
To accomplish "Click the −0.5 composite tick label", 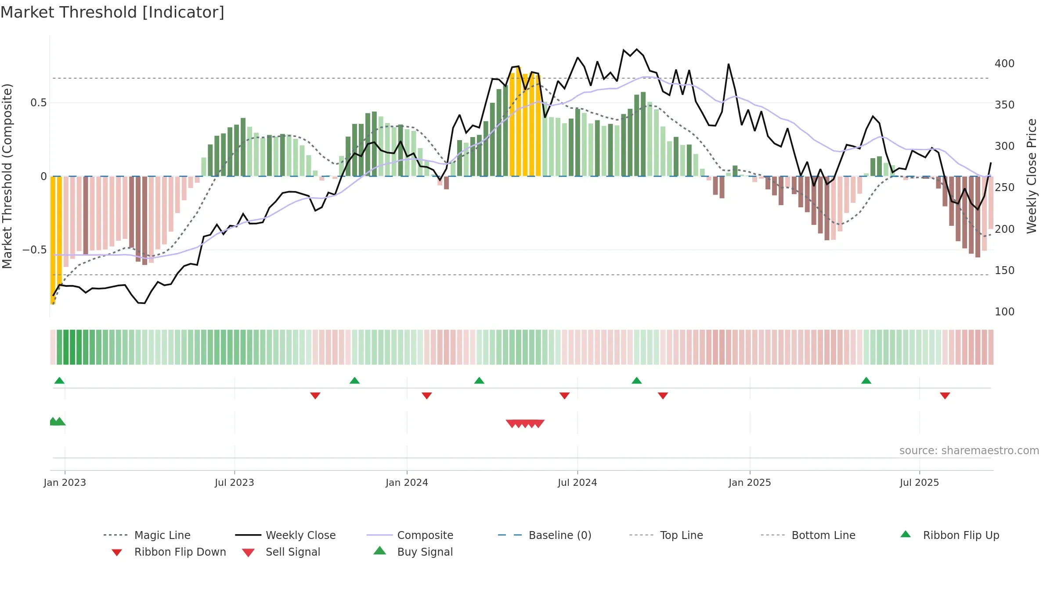I will [x=35, y=250].
